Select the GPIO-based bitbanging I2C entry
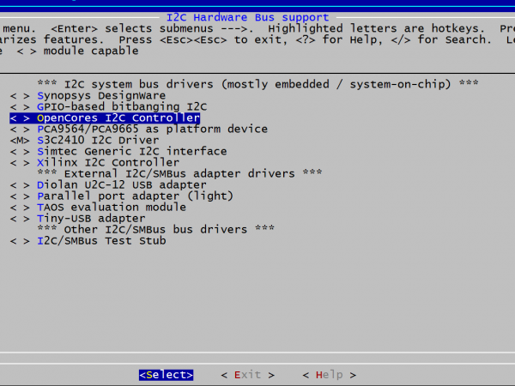515x386 pixels. coord(121,106)
